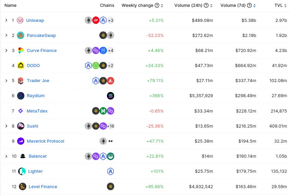
Task: Open the Volume (24h) help tooltip icon
Action: [206, 5]
